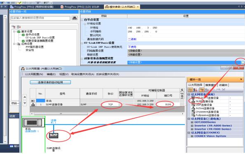Image resolution: width=245 pixels, height=154 pixels.
Task: Select the 本站 row icon in device table
Action: (33, 101)
